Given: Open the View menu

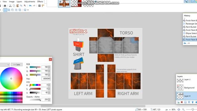Looking at the screenshot, I should point(5,2).
